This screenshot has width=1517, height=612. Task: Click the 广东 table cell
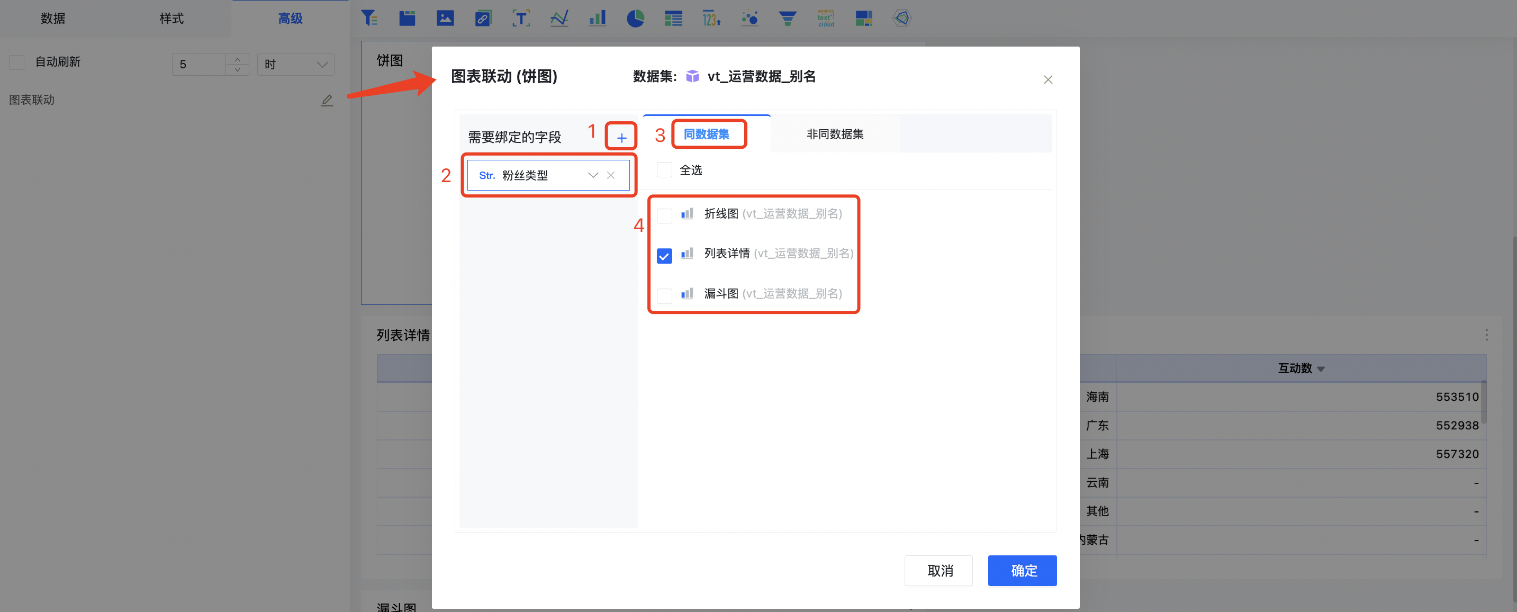tap(1098, 425)
